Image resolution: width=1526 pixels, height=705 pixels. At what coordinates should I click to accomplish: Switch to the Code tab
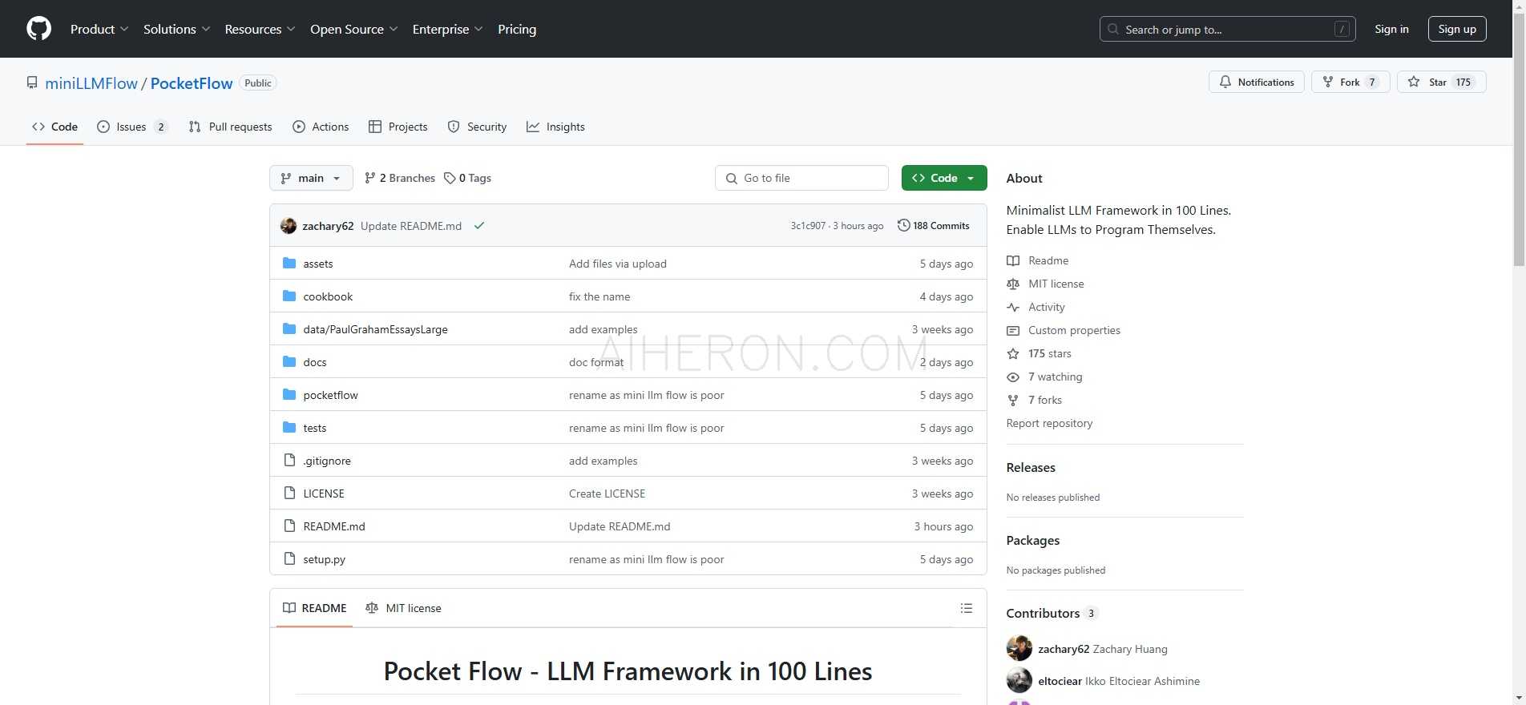click(x=54, y=127)
